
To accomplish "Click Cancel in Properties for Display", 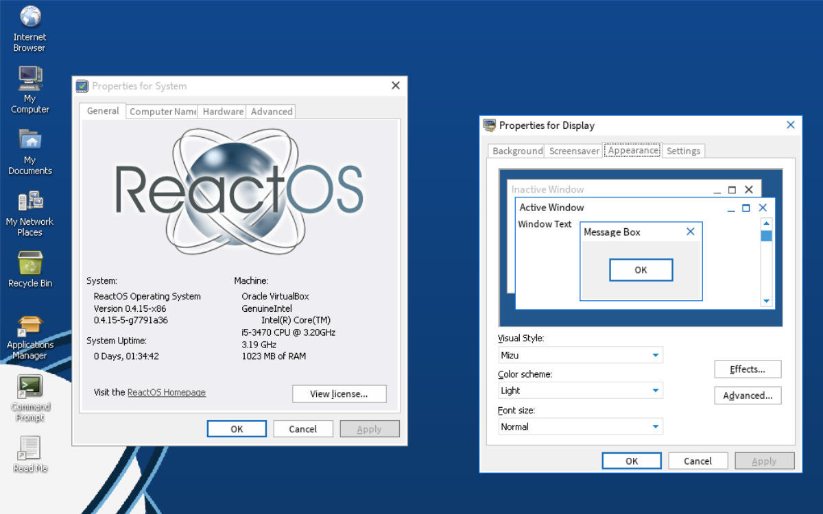I will tap(697, 461).
